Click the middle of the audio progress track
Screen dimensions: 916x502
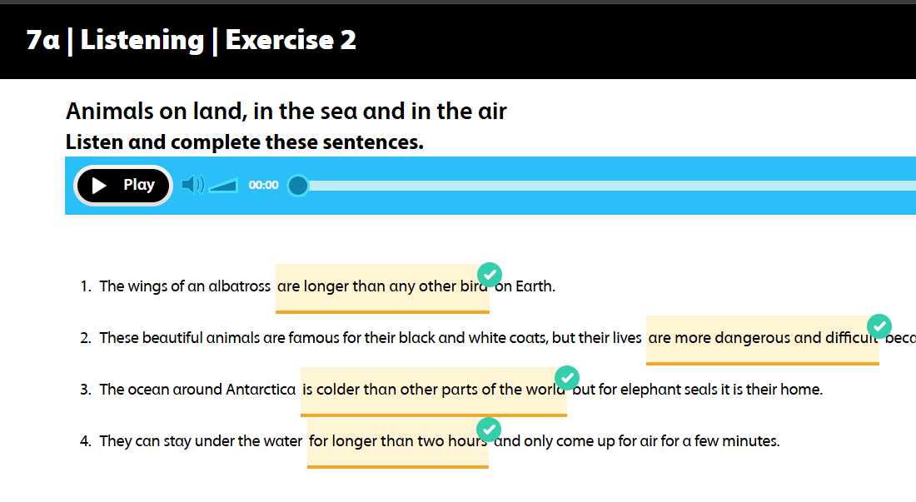(x=608, y=185)
